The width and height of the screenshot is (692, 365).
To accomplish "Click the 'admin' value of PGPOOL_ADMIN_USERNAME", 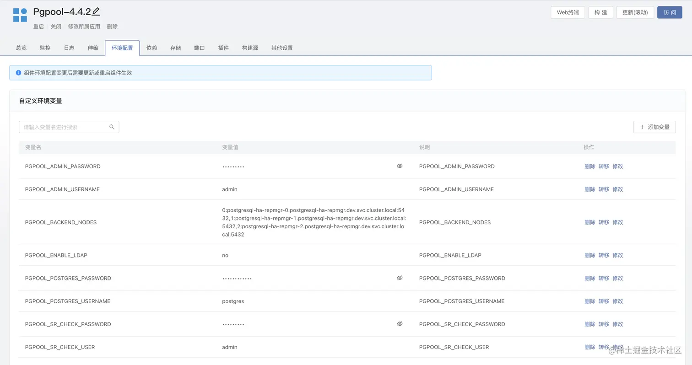I will (230, 189).
